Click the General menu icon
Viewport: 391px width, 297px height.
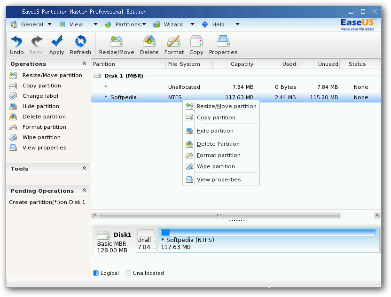[14, 24]
